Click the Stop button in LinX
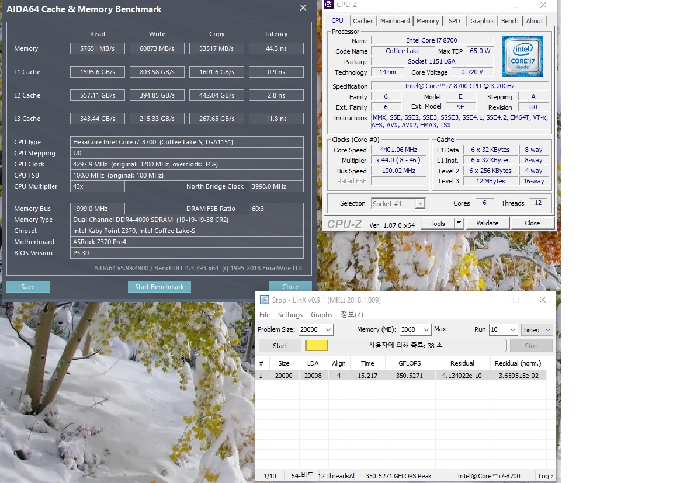Viewport: 673px width, 483px height. pos(531,346)
